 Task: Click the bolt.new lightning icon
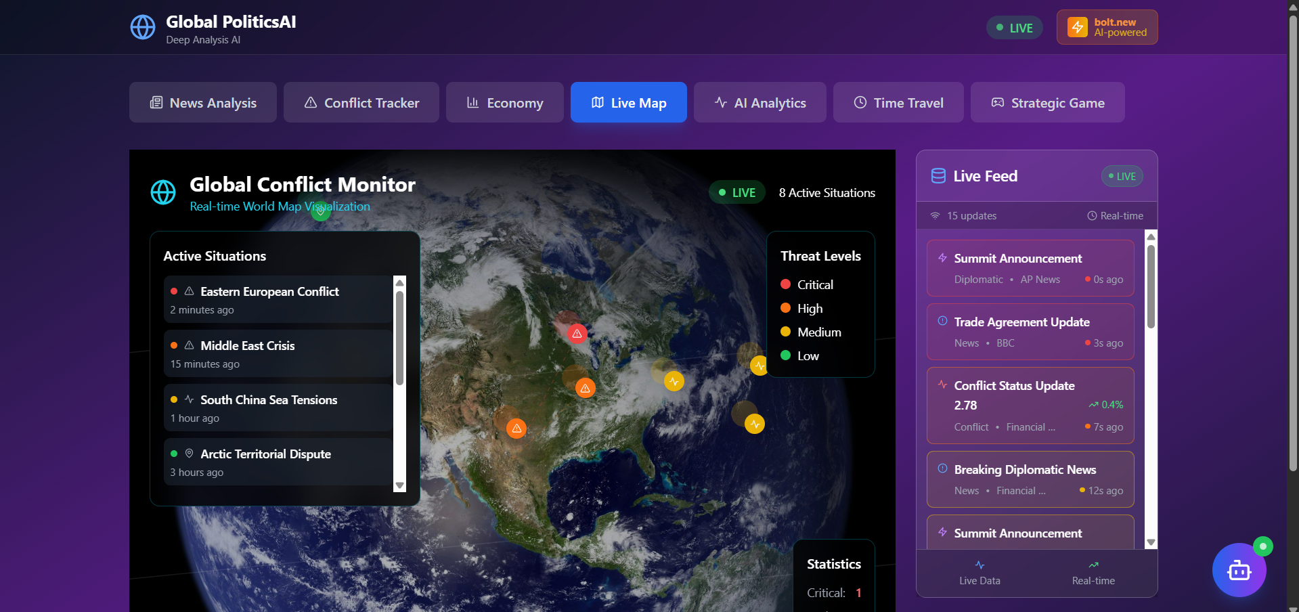pyautogui.click(x=1078, y=27)
